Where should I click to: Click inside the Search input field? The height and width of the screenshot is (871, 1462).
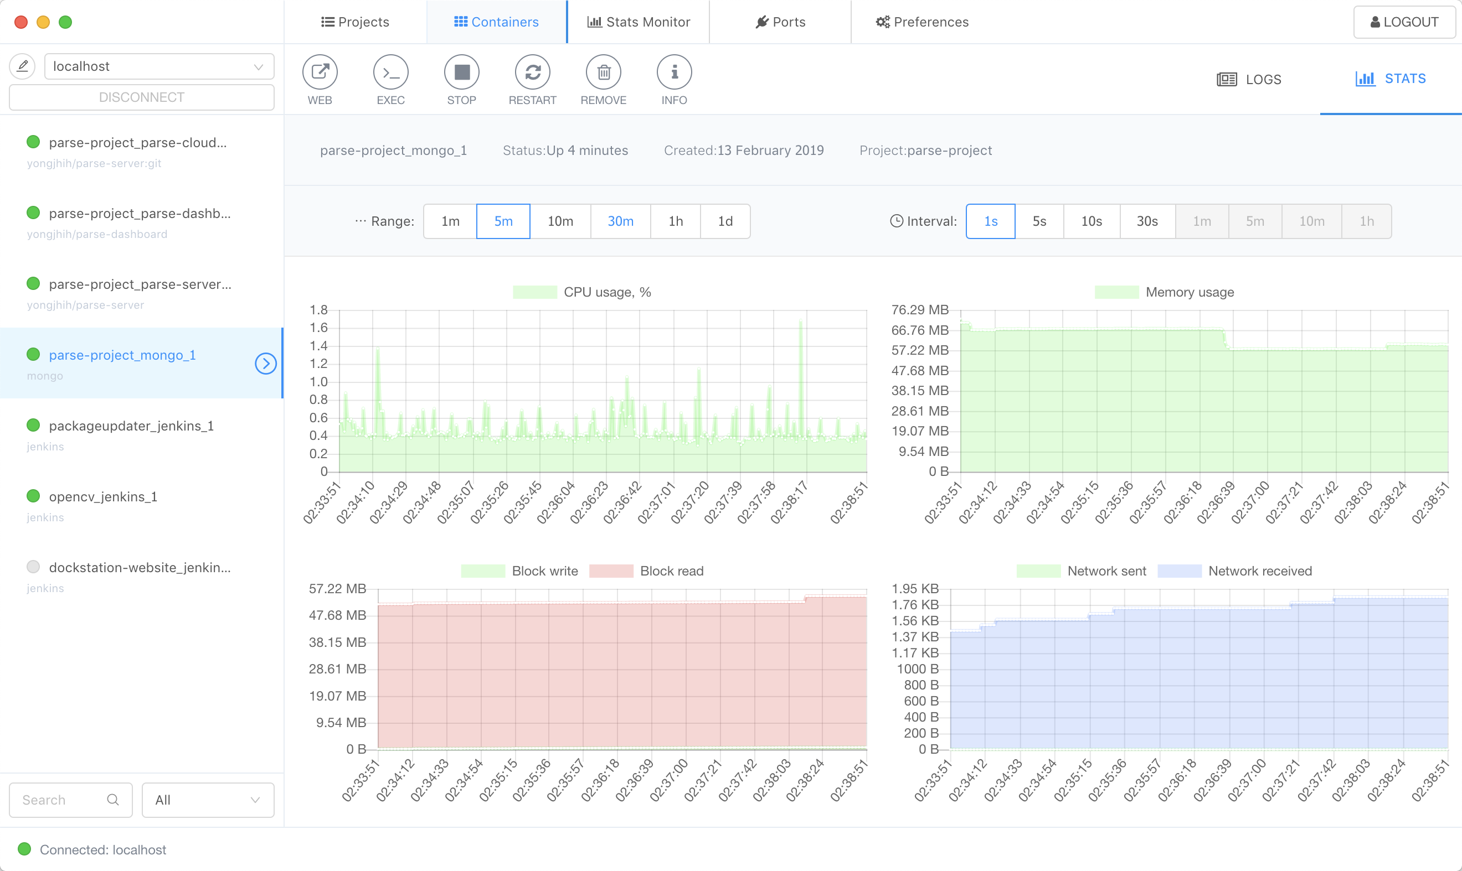[x=59, y=800]
